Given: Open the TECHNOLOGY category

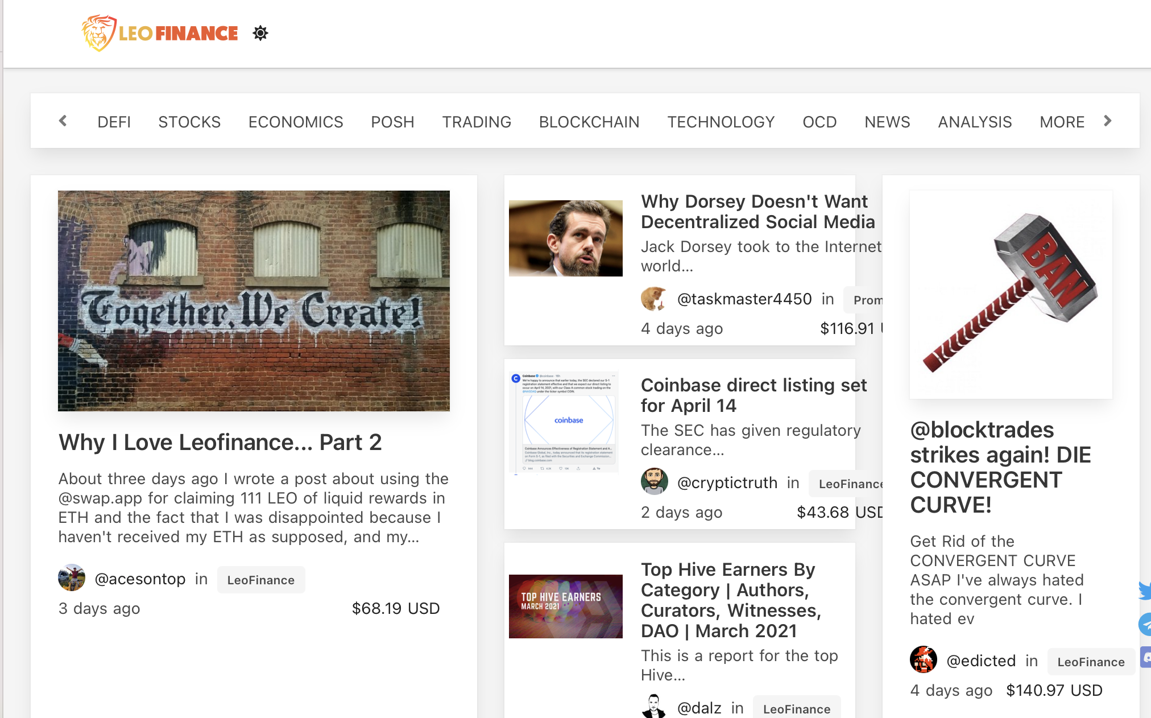Looking at the screenshot, I should [721, 122].
